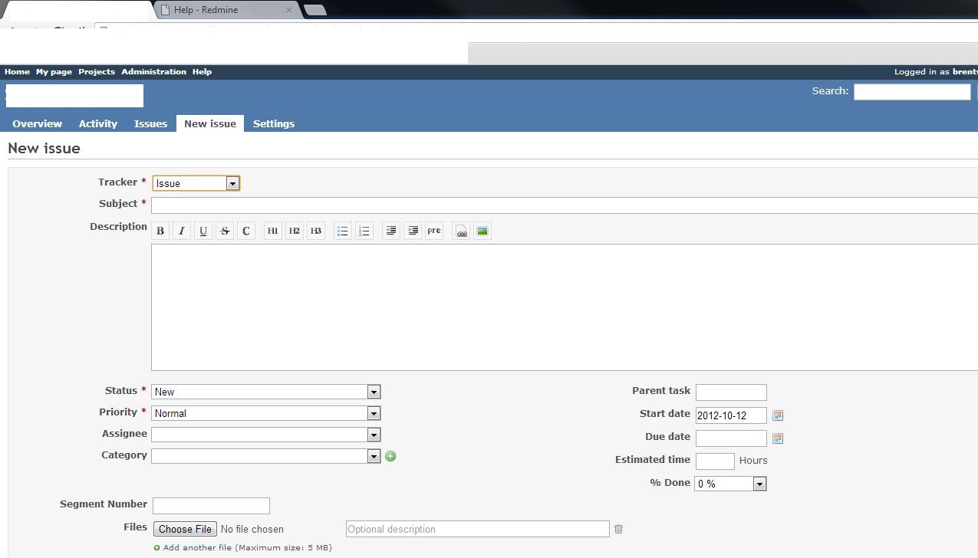Click the 'Add another file' link
This screenshot has width=978, height=558.
coord(197,547)
